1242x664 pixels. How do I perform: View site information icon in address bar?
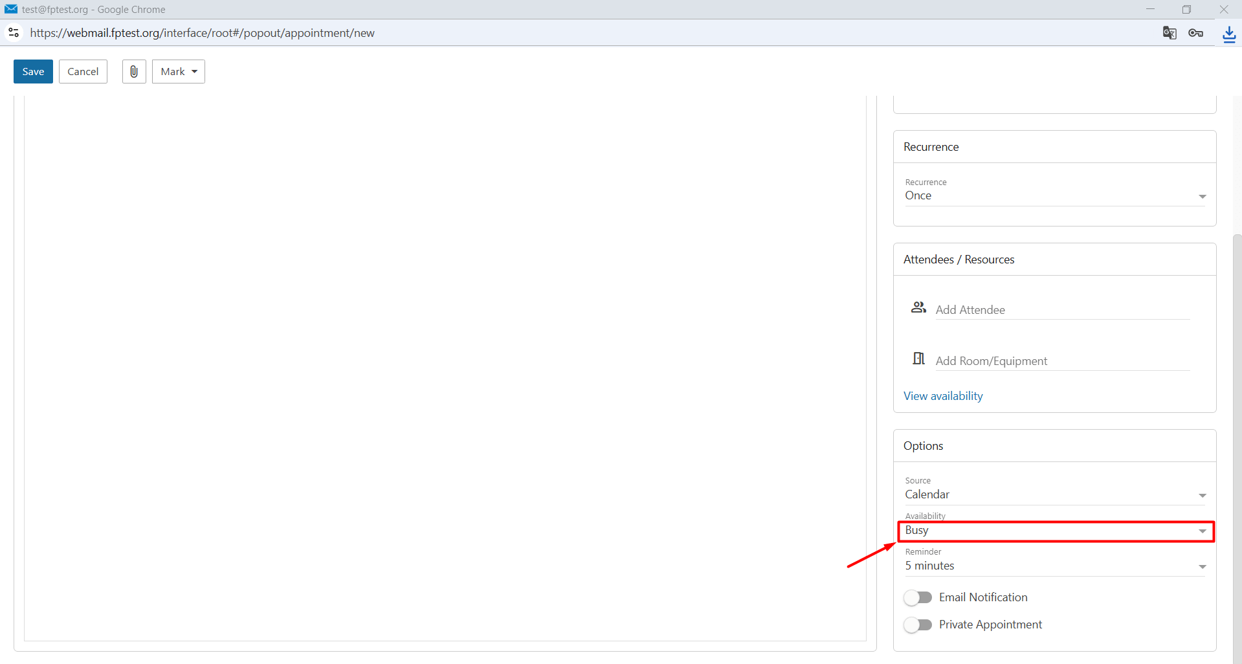coord(14,32)
